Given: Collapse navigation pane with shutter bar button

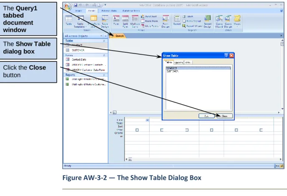Looking at the screenshot, I should (106, 36).
